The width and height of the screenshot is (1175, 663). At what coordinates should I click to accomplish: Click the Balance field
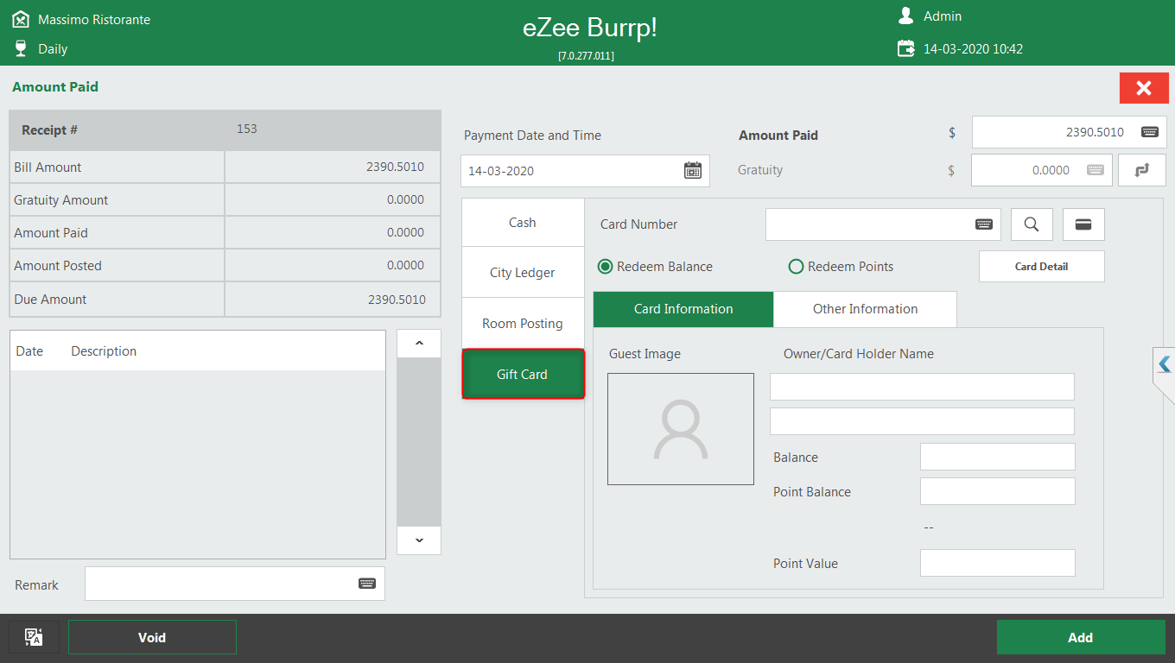click(997, 457)
